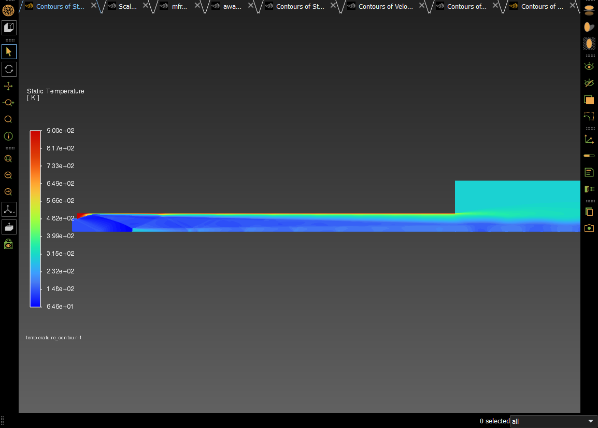Show hidden surfaces with the eye icon
Screen dimensions: 598x428
[x=589, y=66]
